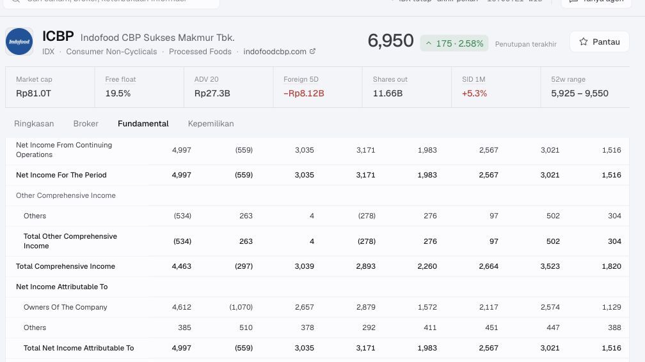Switch to the Broker tab
The height and width of the screenshot is (362, 645).
[86, 124]
